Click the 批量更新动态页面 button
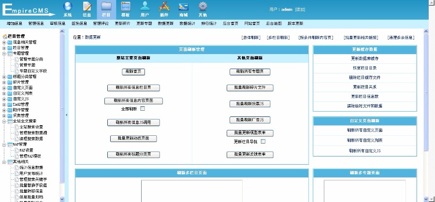 (133, 139)
